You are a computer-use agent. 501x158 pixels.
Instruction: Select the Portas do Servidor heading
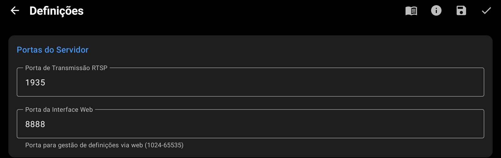click(53, 50)
